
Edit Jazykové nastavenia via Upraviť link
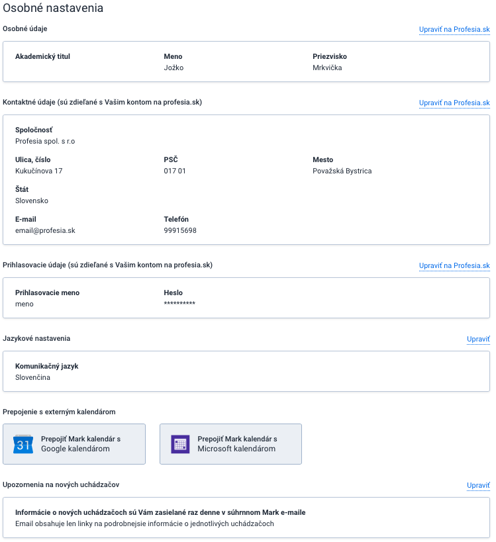[x=478, y=339]
